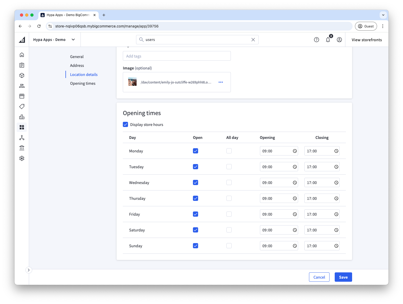Expand the collapsed sidebar chevron
This screenshot has width=403, height=304.
point(29,270)
